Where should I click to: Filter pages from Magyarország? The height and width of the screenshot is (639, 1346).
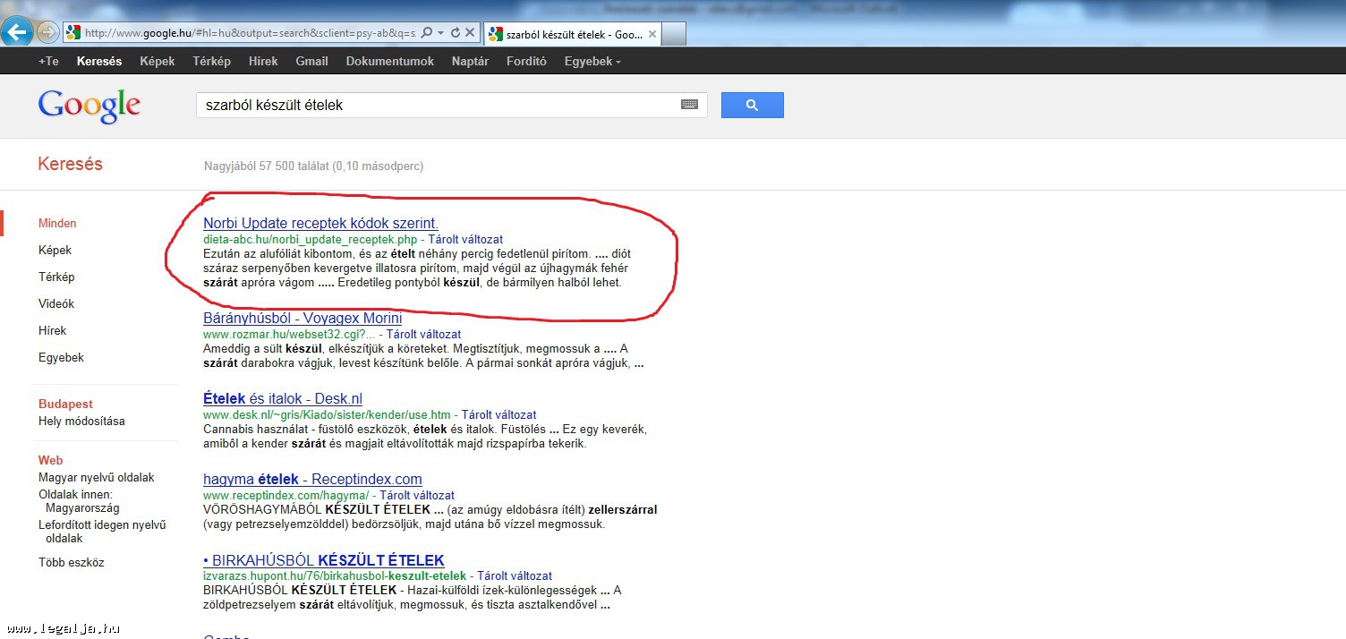coord(79,501)
